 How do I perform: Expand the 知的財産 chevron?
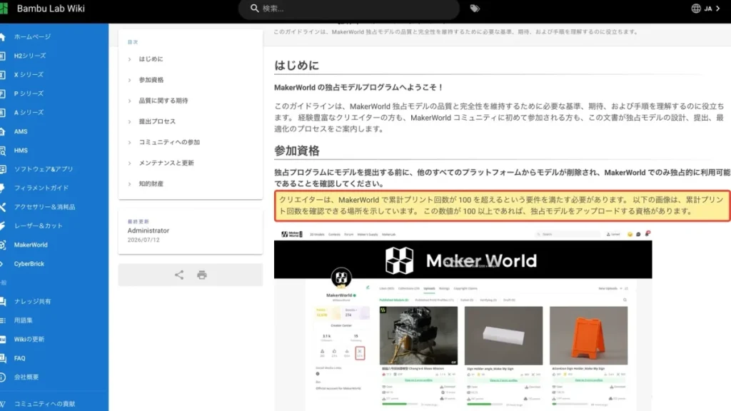[x=130, y=184]
